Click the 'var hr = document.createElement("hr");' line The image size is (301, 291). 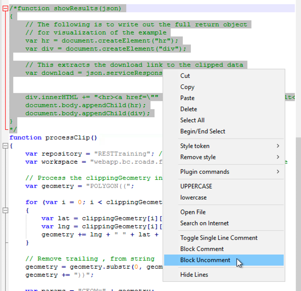[102, 41]
